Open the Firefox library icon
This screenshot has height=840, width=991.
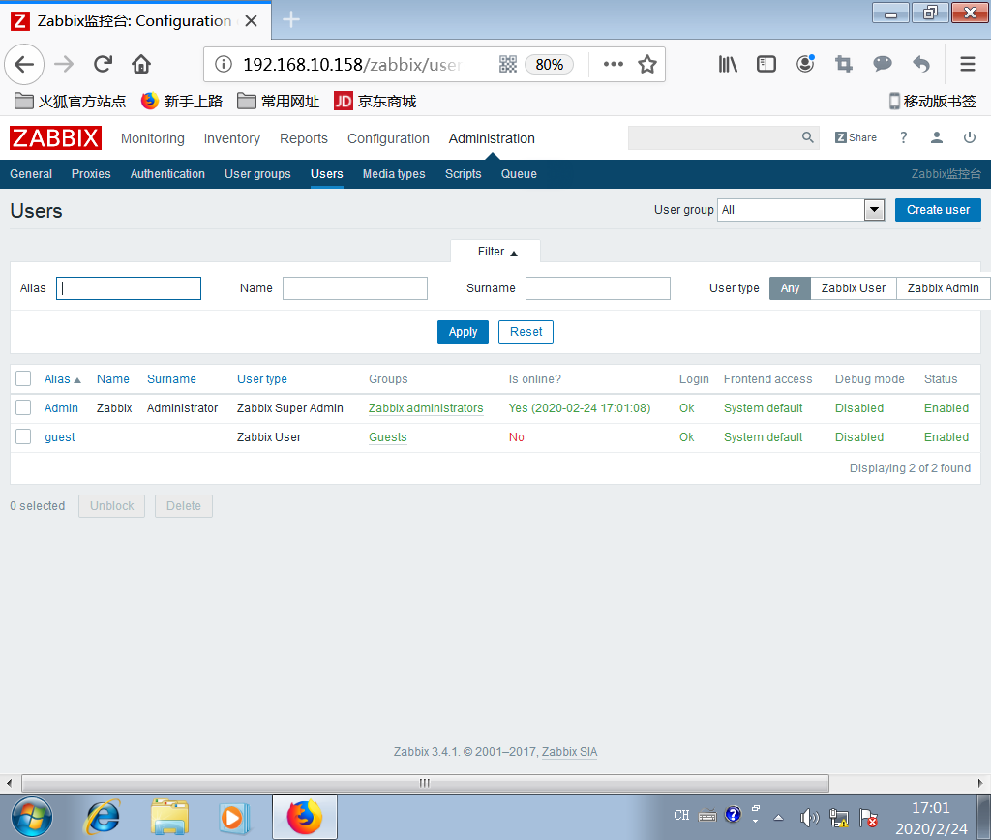[x=728, y=64]
